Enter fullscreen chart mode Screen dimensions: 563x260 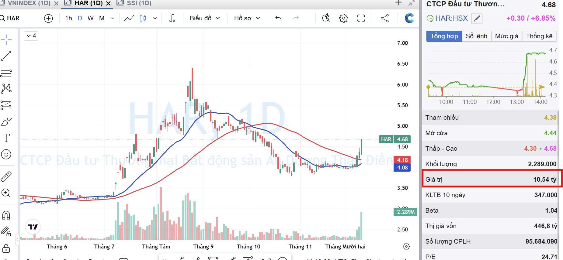[361, 18]
